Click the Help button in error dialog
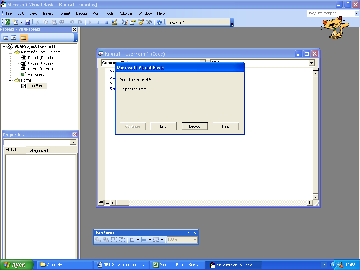The image size is (360, 270). 226,126
